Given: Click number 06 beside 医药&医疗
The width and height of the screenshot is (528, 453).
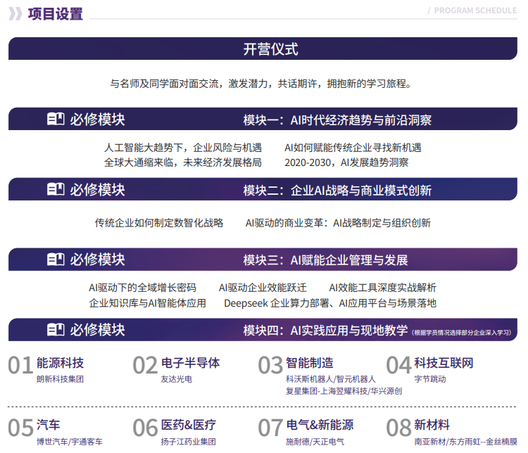Looking at the screenshot, I should (145, 428).
